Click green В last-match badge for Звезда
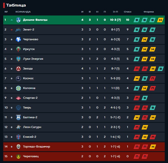The image size is (168, 163). (x=161, y=69)
